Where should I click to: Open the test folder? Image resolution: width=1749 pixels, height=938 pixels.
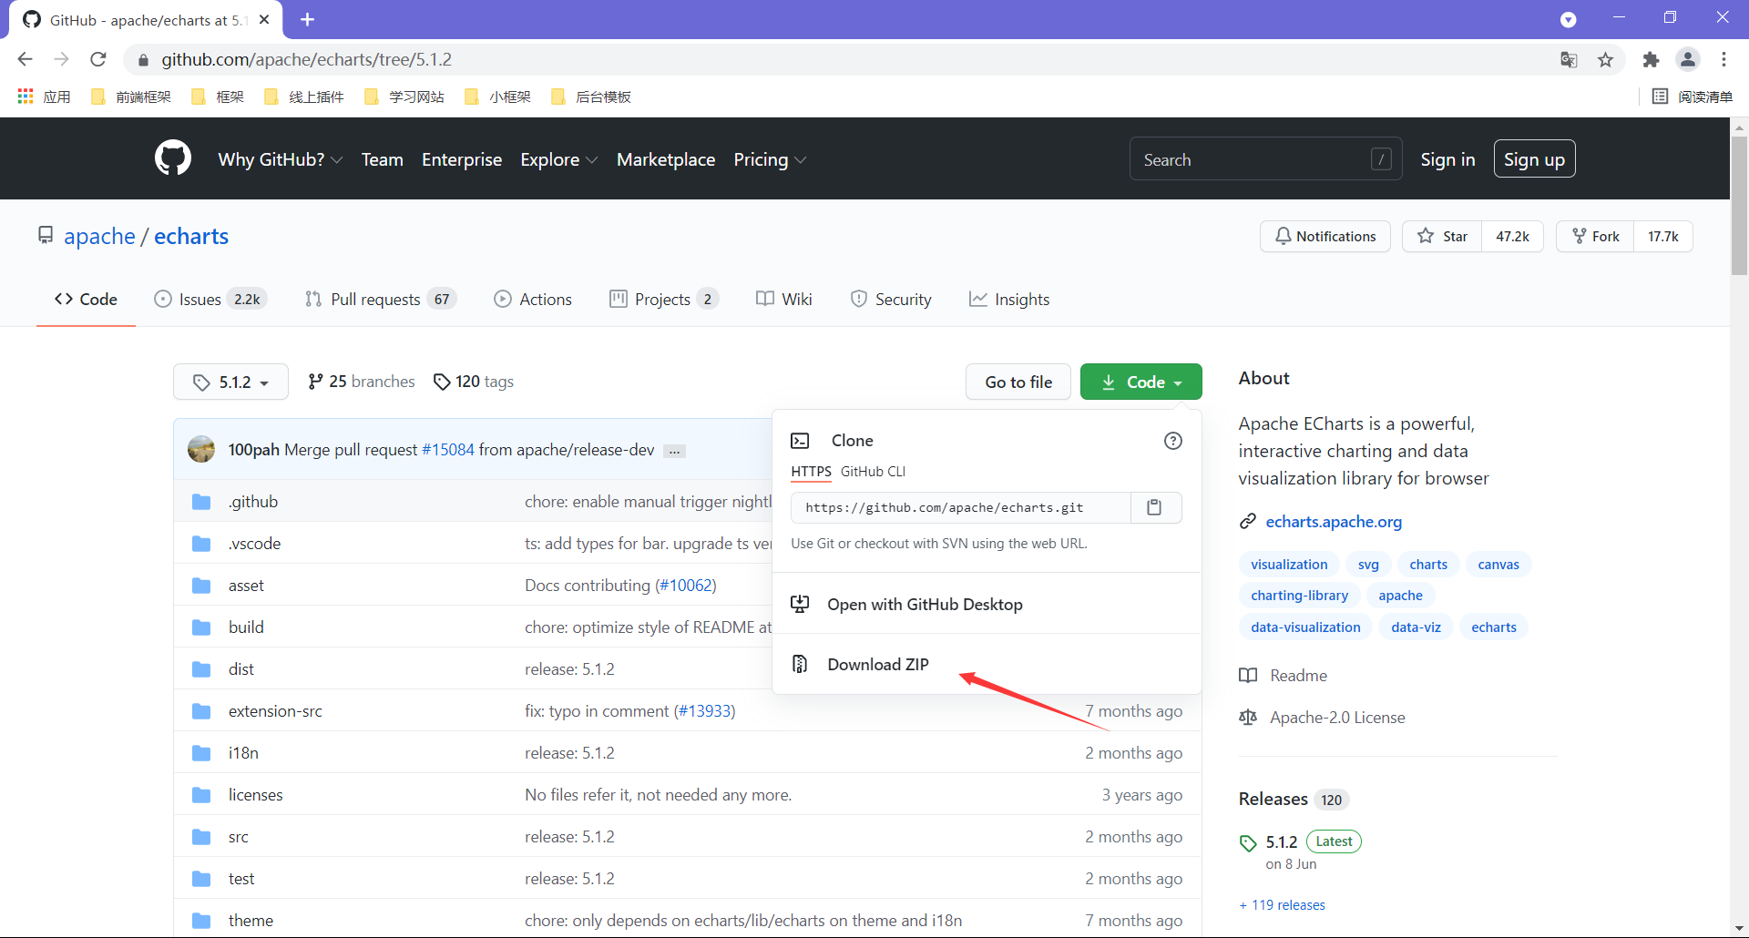tap(241, 879)
